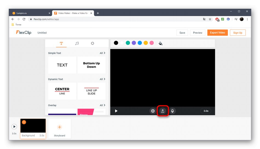The height and width of the screenshot is (149, 260).
Task: Select the black background color swatch
Action: click(116, 43)
